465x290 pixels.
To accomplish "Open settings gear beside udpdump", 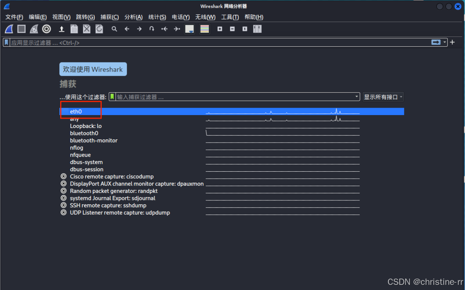I will point(63,212).
